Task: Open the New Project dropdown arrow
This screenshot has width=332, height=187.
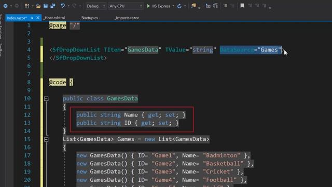Action: pos(32,6)
